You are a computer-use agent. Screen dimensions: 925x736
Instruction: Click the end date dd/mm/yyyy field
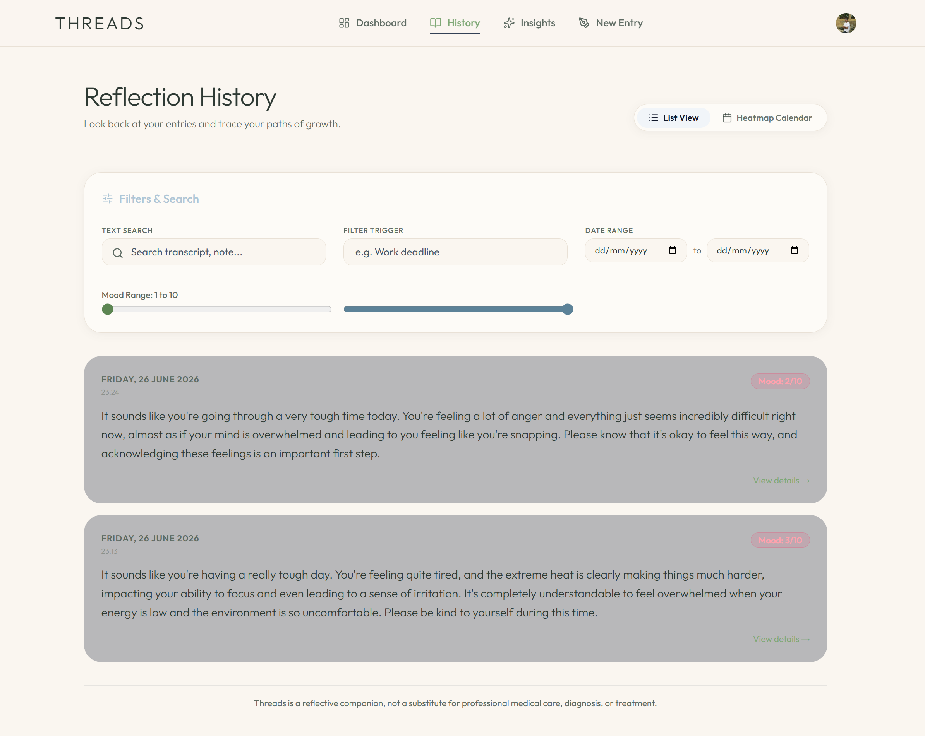pos(758,250)
